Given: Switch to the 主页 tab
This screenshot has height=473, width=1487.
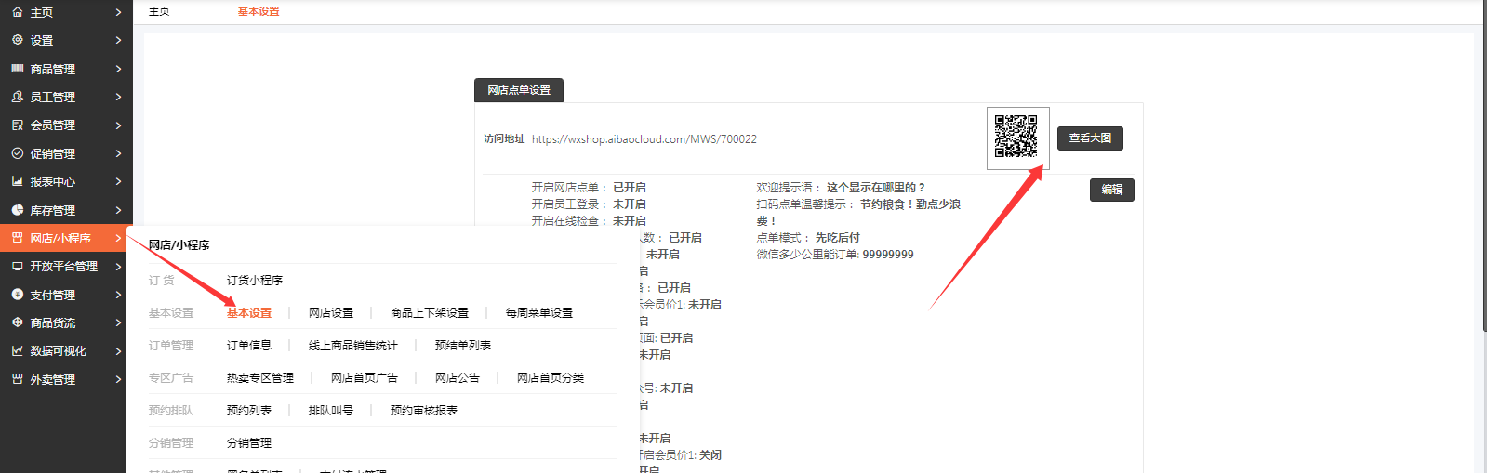Looking at the screenshot, I should 159,11.
